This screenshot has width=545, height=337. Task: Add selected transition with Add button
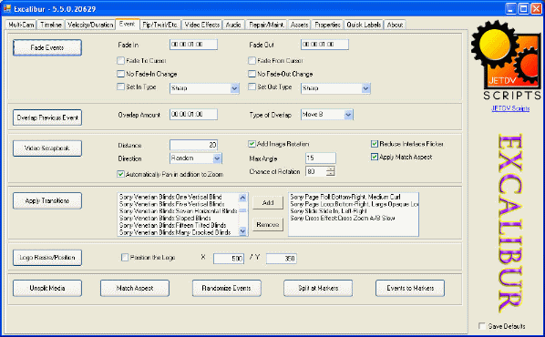tap(268, 202)
